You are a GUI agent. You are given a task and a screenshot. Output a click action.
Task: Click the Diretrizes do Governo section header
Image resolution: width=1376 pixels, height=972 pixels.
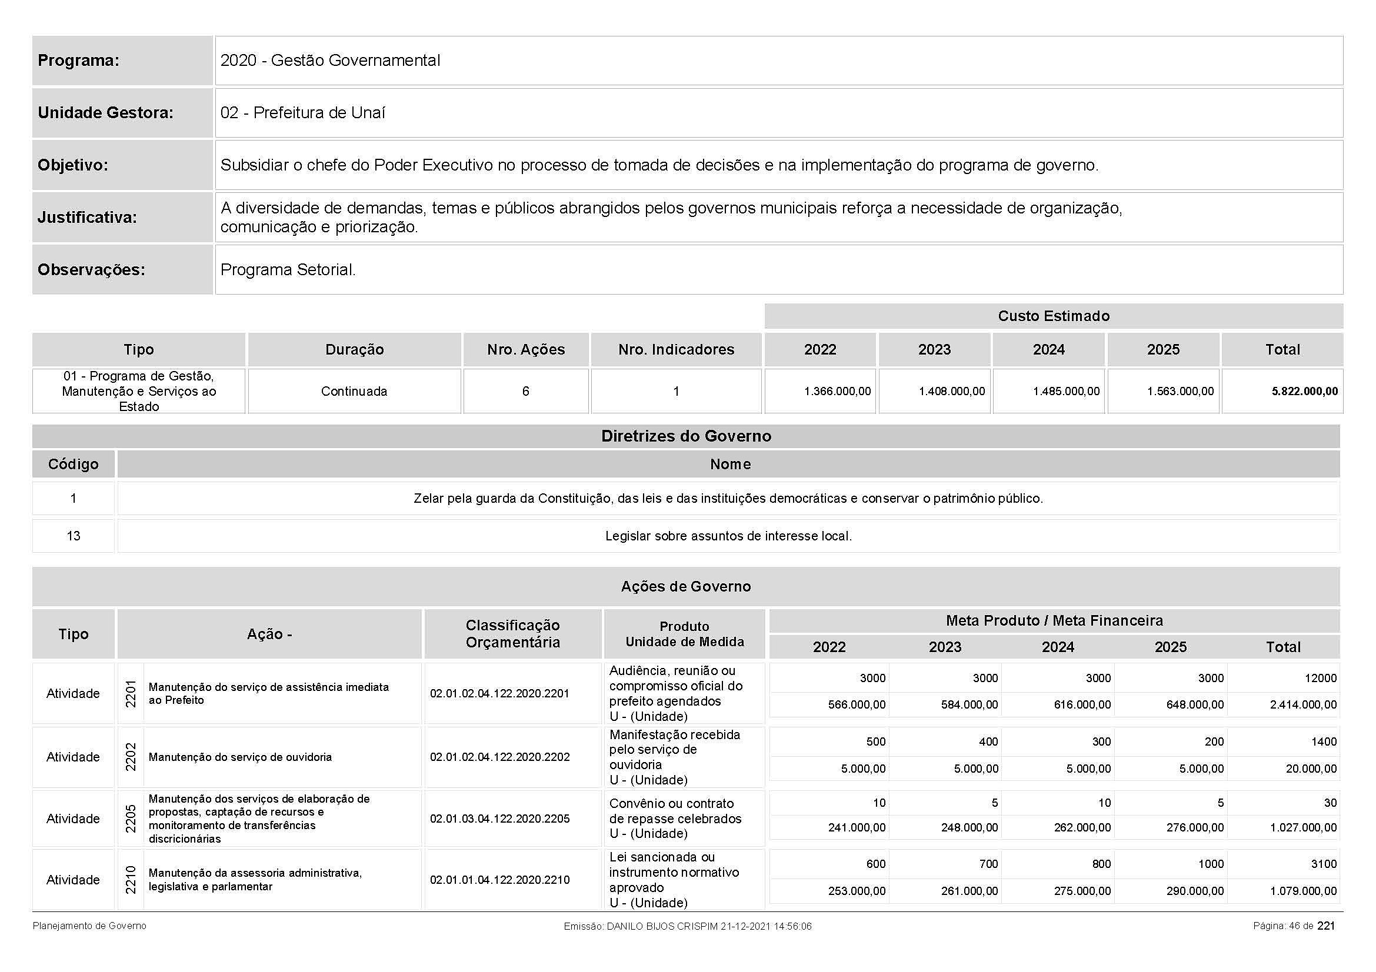685,436
